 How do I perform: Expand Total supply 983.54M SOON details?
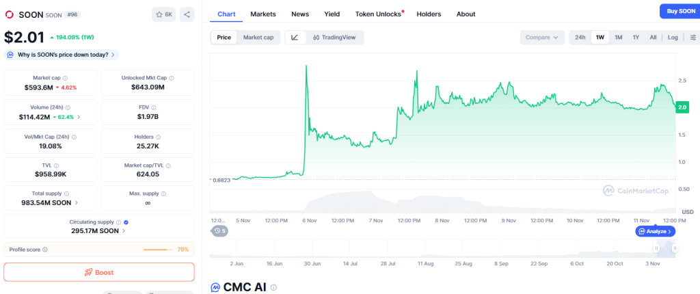pyautogui.click(x=76, y=202)
